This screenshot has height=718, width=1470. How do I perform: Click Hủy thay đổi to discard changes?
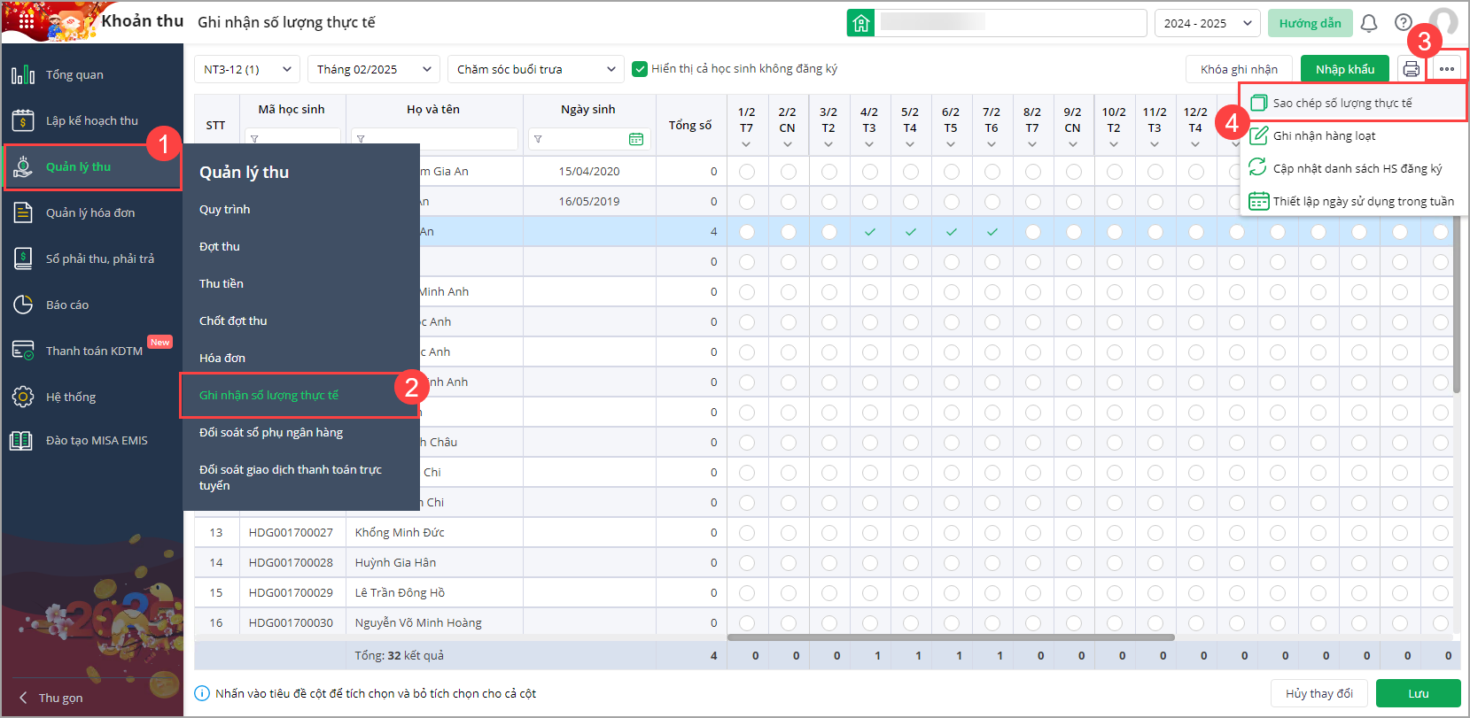1319,693
